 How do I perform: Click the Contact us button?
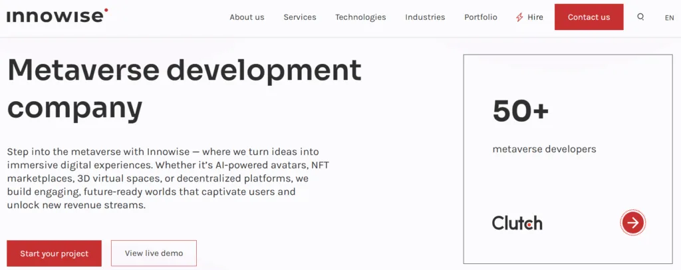pos(589,17)
